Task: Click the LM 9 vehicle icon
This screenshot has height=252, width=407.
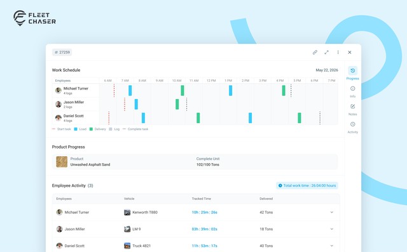Action: pos(127,229)
